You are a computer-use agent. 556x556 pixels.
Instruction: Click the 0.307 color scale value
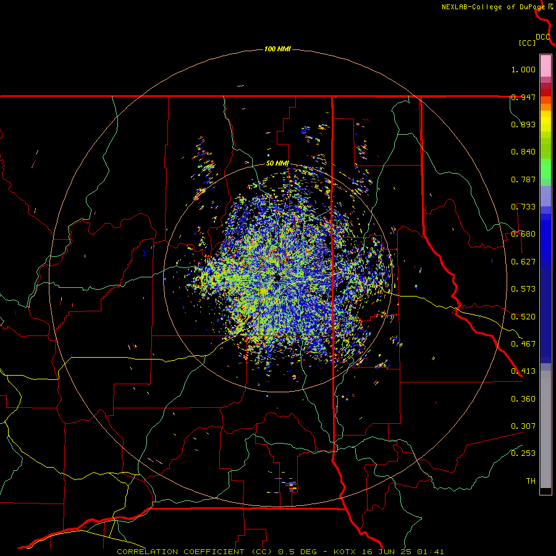point(523,426)
